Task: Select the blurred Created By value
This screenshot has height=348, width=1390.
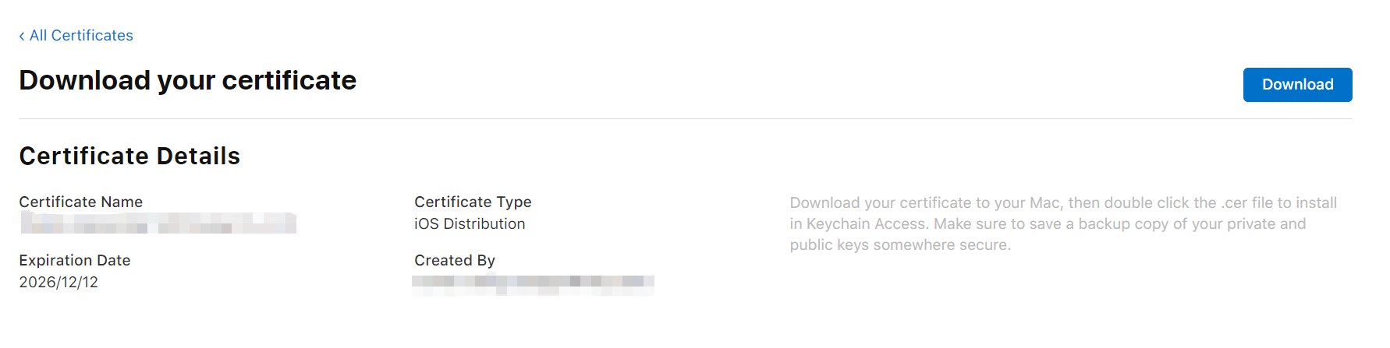Action: point(533,284)
